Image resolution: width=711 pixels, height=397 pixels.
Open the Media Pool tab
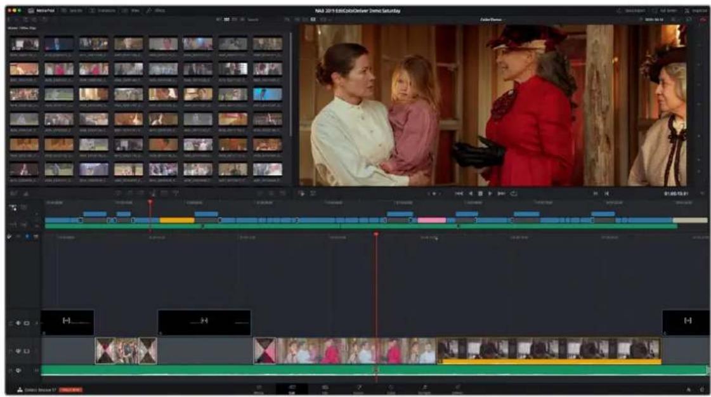click(41, 10)
